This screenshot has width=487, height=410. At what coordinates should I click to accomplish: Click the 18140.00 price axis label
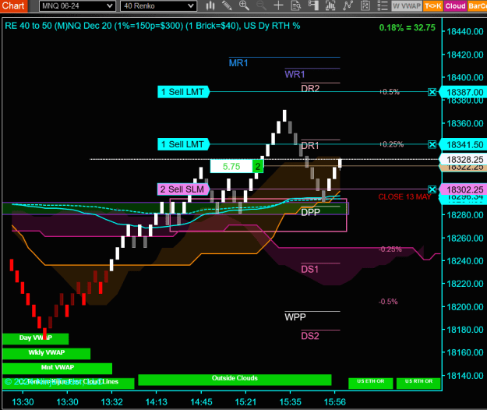click(x=465, y=376)
